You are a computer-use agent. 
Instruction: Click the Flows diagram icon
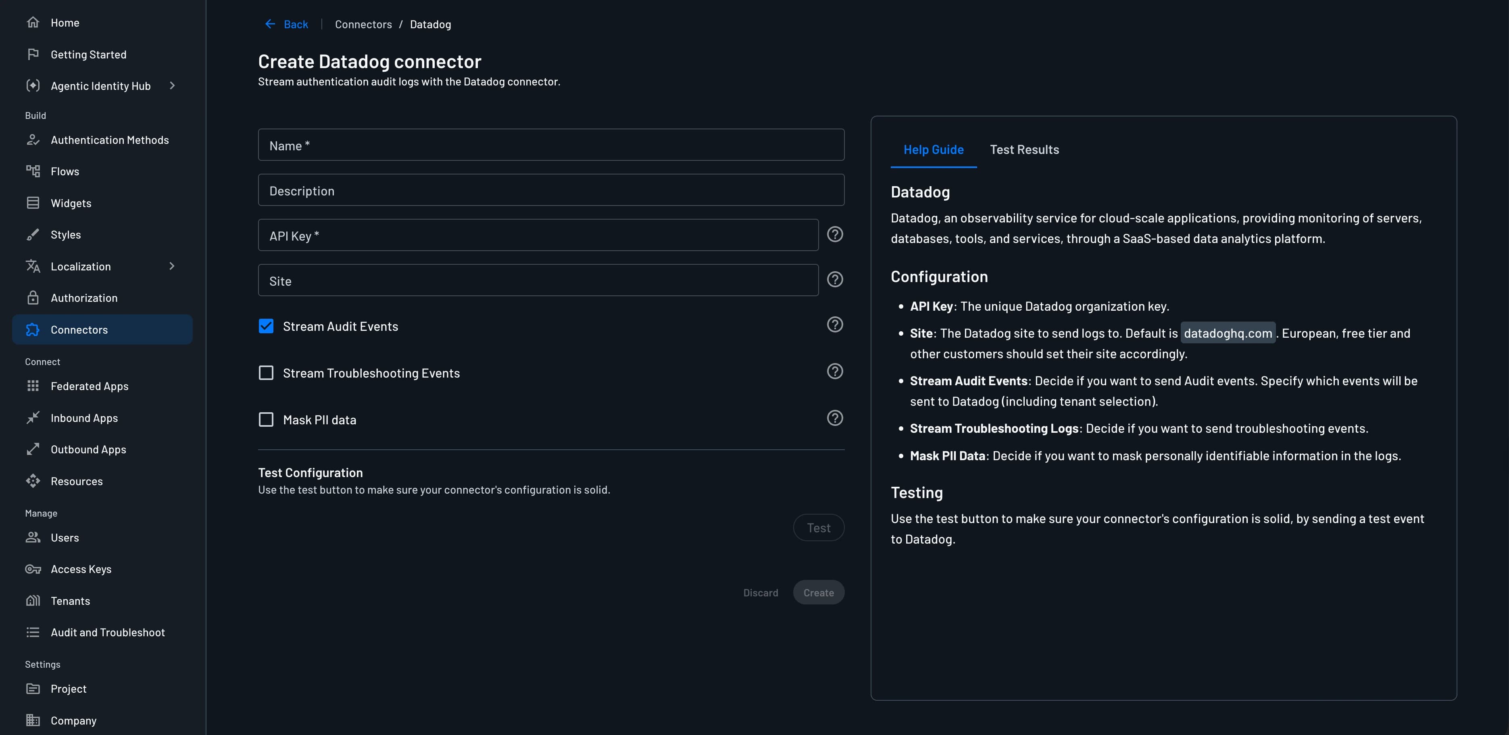pyautogui.click(x=33, y=171)
